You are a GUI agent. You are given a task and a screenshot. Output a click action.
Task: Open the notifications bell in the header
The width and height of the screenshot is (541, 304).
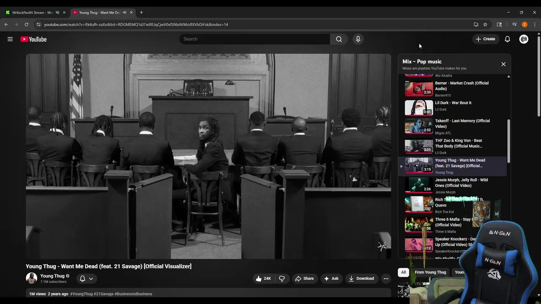pyautogui.click(x=507, y=39)
